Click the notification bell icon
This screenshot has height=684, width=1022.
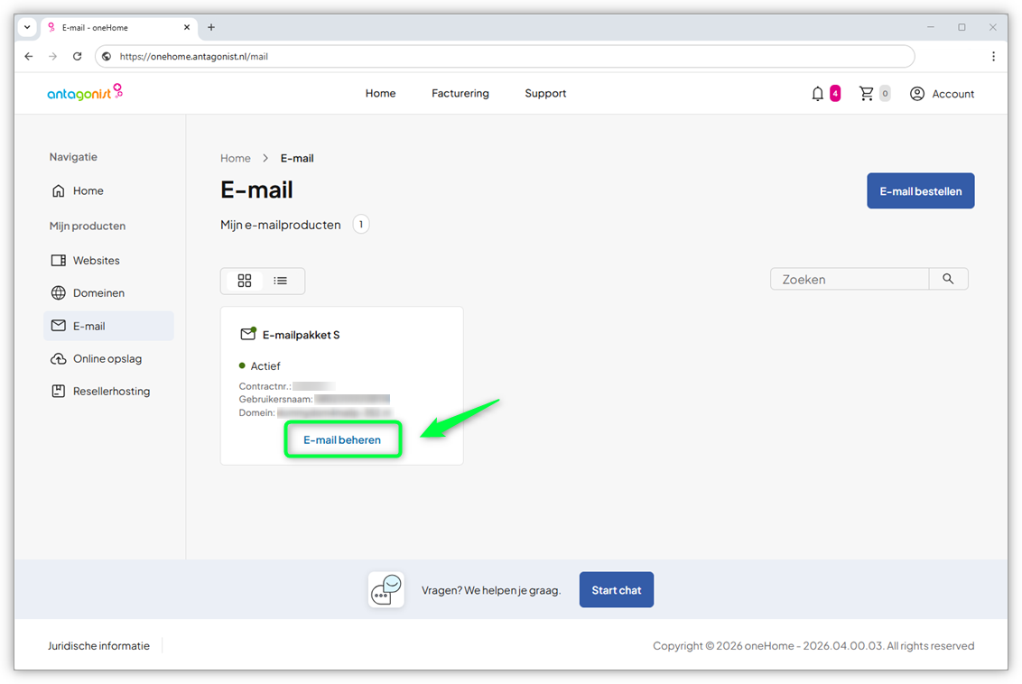(x=818, y=94)
